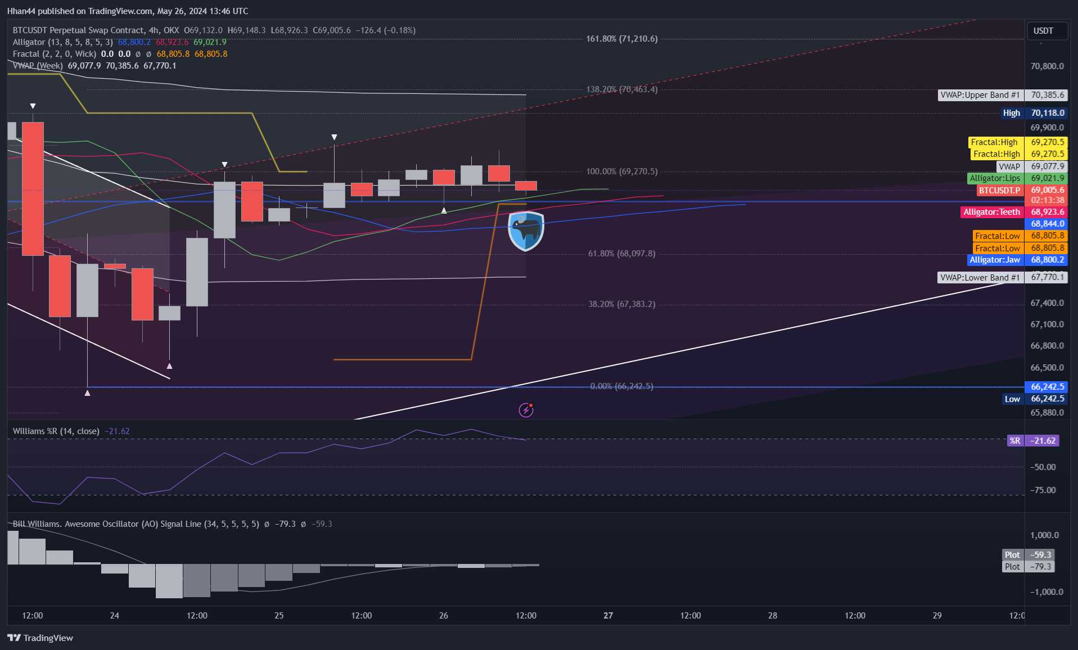This screenshot has height=650, width=1078.
Task: Select the Alligator:Lips price label
Action: [x=1017, y=178]
